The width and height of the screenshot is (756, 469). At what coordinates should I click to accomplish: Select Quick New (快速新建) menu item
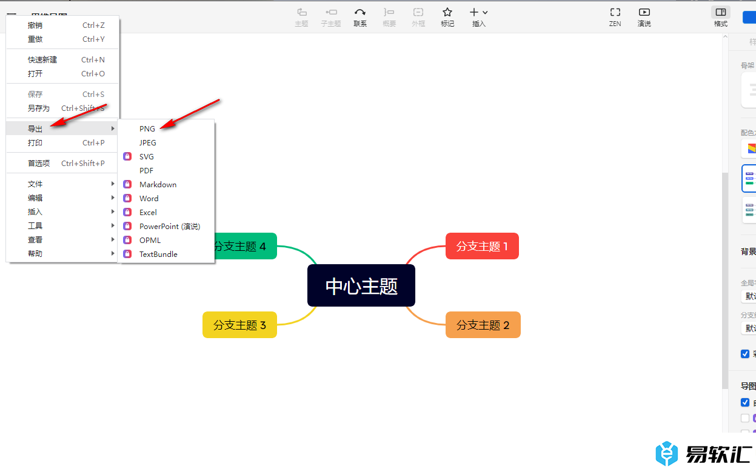coord(62,59)
